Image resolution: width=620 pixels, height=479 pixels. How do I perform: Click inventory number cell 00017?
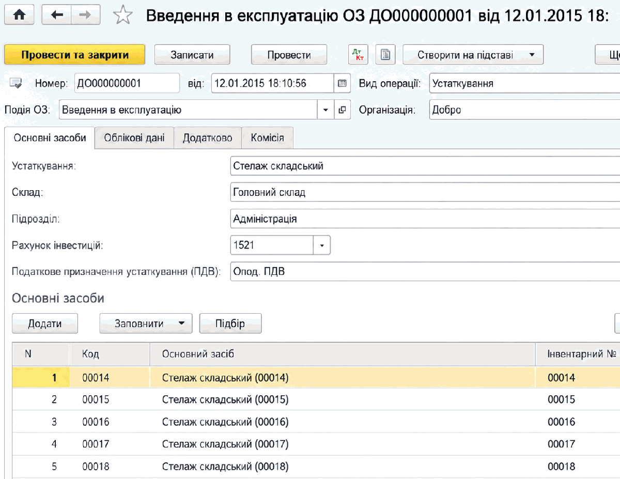click(578, 444)
